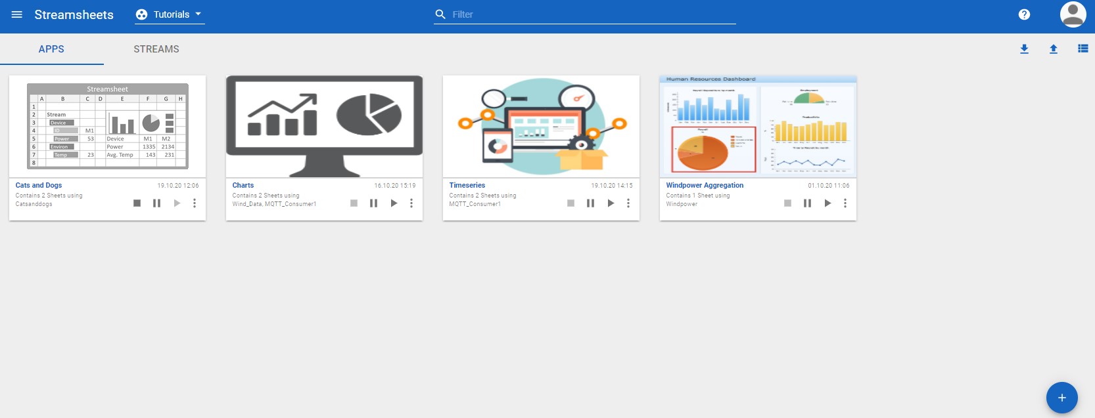Viewport: 1095px width, 418px height.
Task: Click the Timeseries date 19.10.20 14:15
Action: point(612,186)
